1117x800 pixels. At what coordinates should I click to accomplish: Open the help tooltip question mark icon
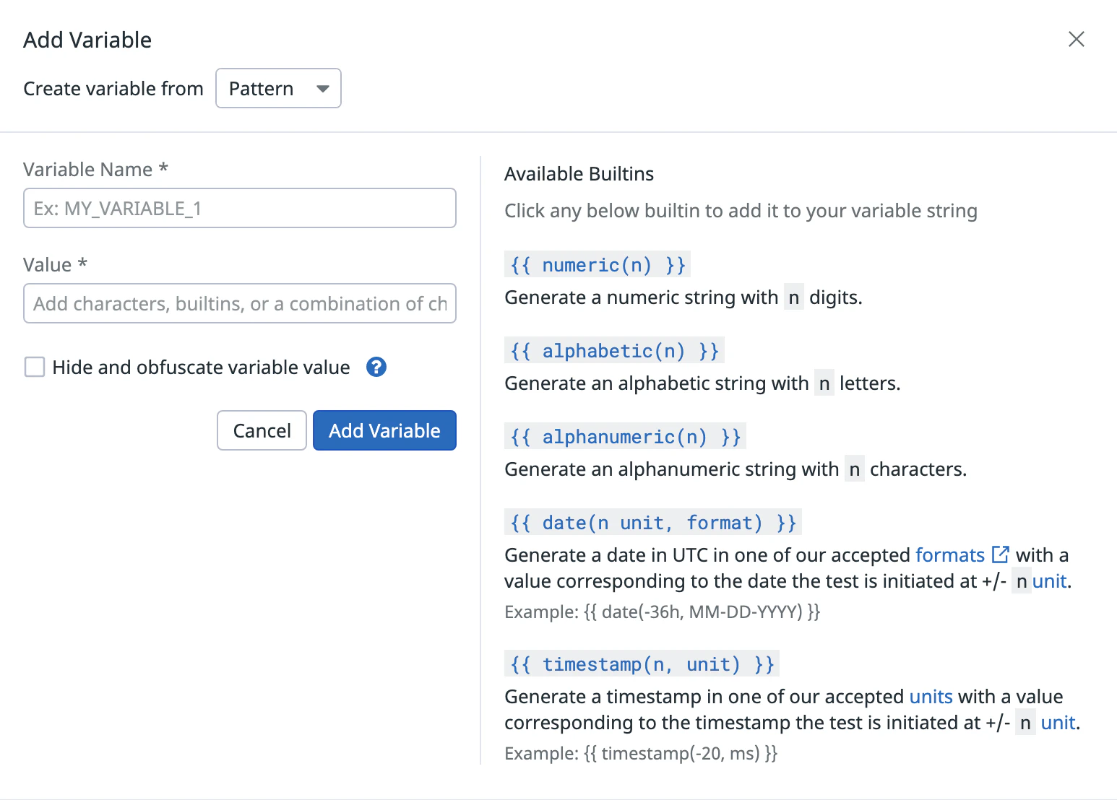(x=376, y=367)
